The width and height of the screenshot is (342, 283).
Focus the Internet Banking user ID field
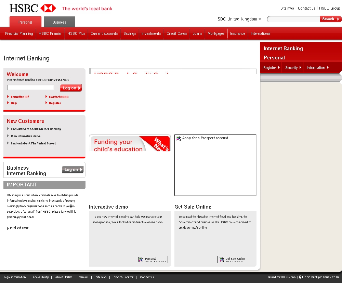tap(30, 87)
